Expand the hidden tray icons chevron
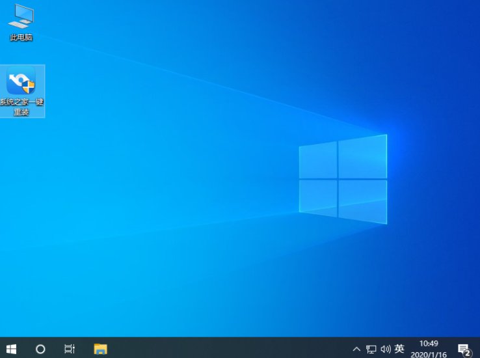The width and height of the screenshot is (480, 358). click(356, 349)
